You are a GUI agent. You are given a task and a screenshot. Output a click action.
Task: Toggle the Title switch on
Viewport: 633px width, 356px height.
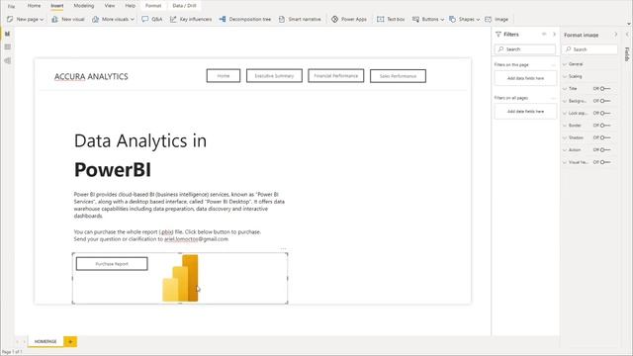604,88
